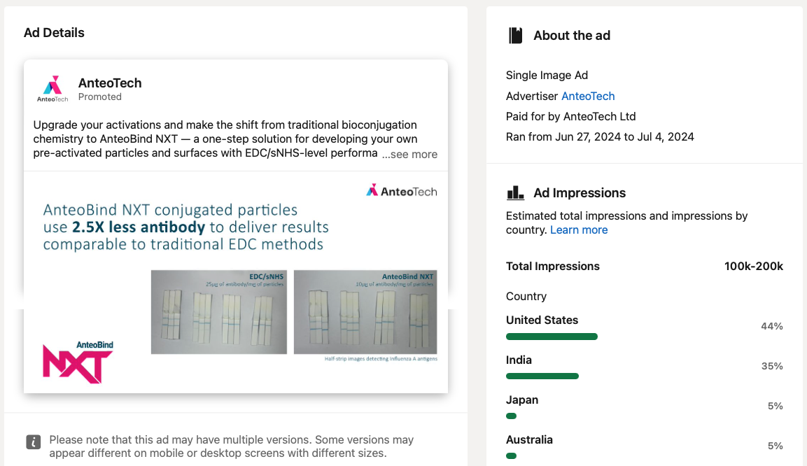Open the 'Learn more' impressions link
The image size is (807, 466).
(579, 230)
